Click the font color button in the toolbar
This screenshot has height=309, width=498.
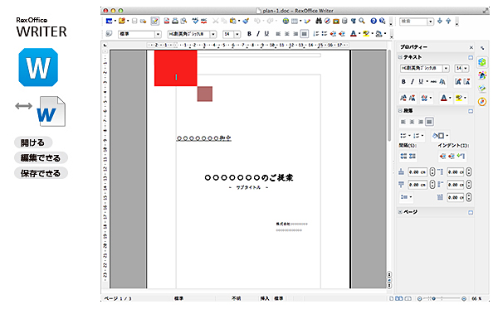[354, 34]
